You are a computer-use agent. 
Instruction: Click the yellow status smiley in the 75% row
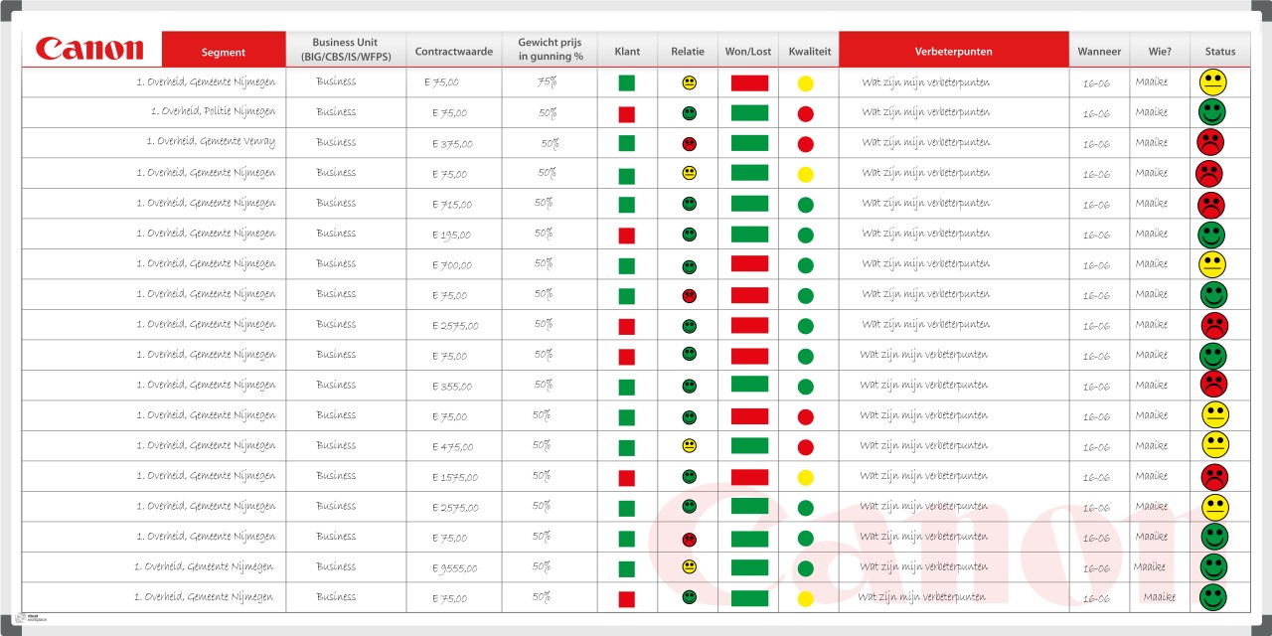click(1213, 81)
